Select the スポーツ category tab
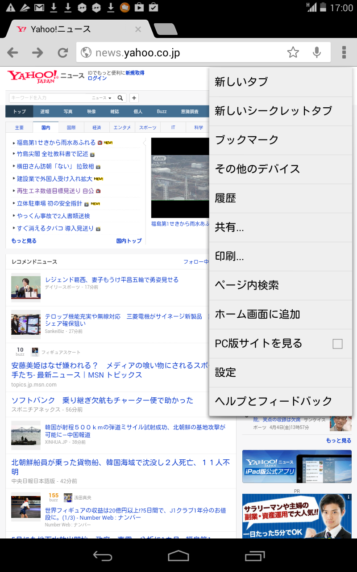Image resolution: width=357 pixels, height=572 pixels. (148, 127)
